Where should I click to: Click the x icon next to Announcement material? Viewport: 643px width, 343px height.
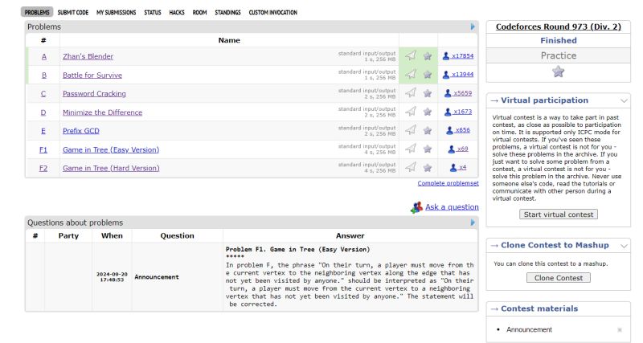(x=619, y=329)
